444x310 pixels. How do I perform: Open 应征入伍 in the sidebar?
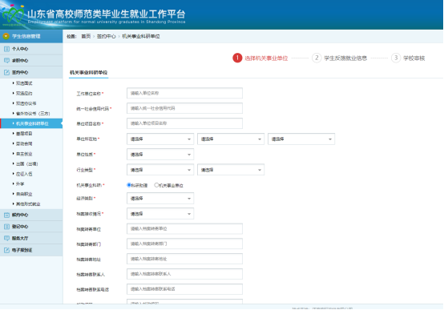(24, 174)
